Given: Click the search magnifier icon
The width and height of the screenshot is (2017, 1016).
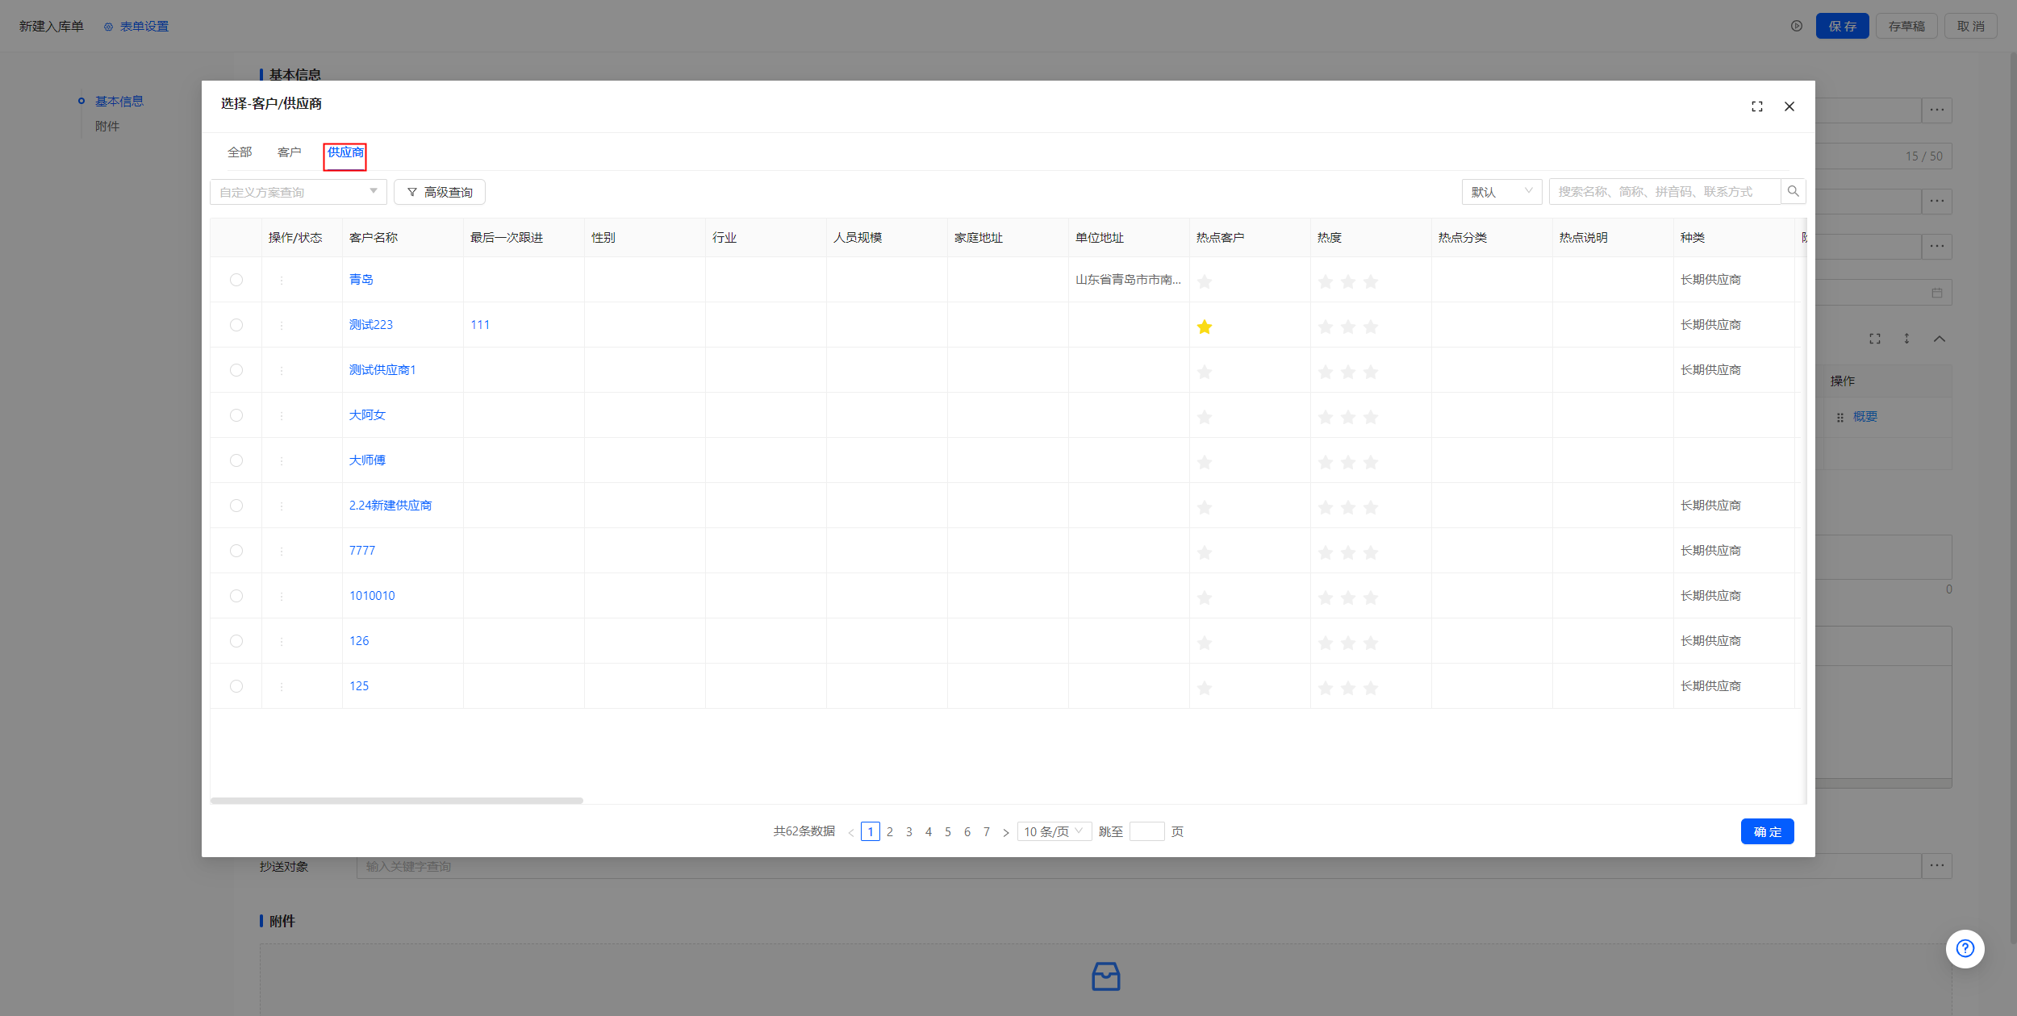Looking at the screenshot, I should pos(1793,191).
